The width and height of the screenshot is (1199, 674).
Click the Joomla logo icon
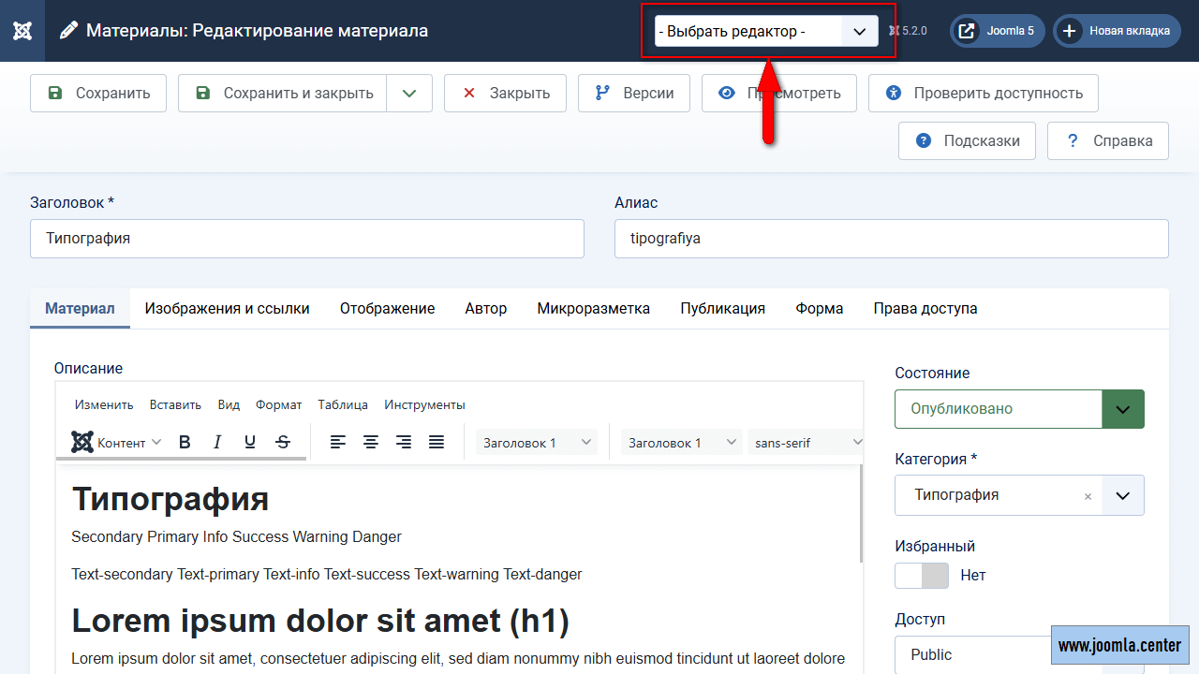point(22,31)
